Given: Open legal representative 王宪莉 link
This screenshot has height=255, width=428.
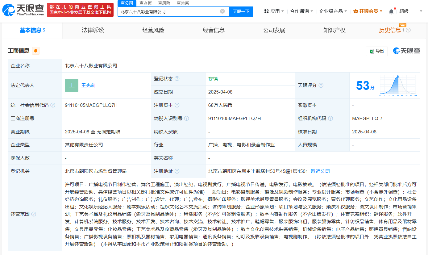Looking at the screenshot, I should (88, 86).
